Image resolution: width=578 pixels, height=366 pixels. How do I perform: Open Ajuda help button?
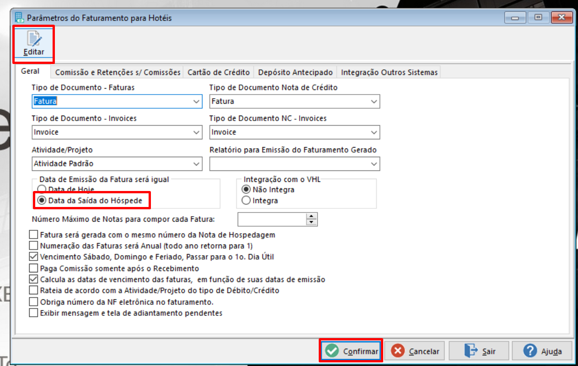(x=542, y=351)
